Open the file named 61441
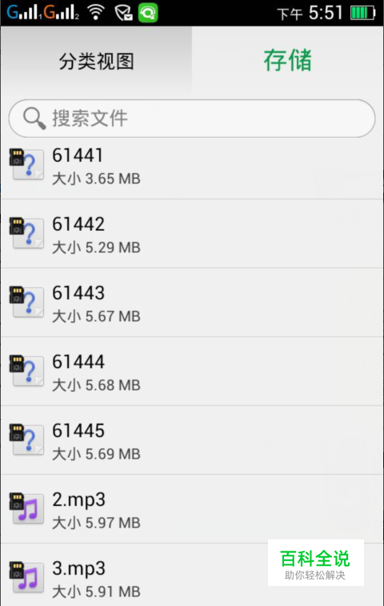 [x=192, y=166]
